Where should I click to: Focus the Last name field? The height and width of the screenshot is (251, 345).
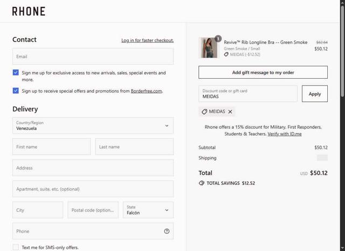[134, 147]
